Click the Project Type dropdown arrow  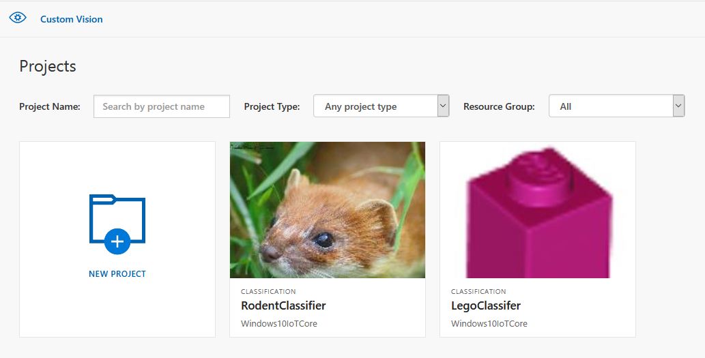point(443,106)
